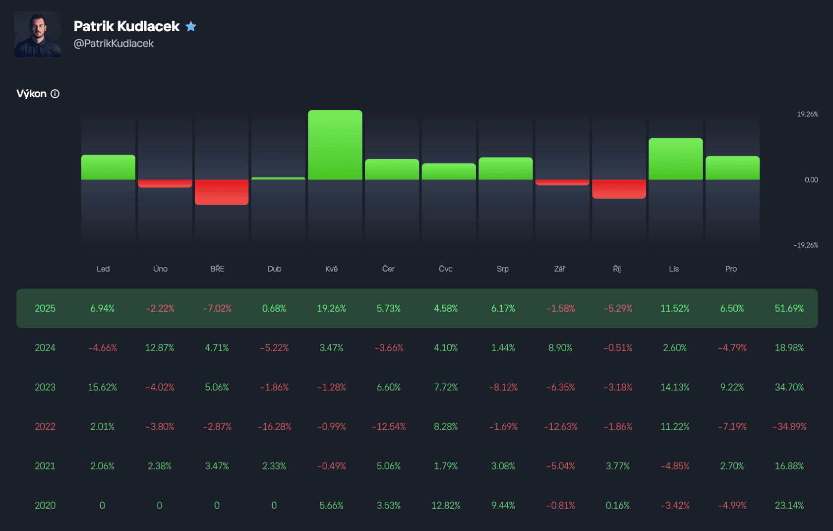This screenshot has height=531, width=833.
Task: Select the 2020 year row label
Action: (x=45, y=505)
